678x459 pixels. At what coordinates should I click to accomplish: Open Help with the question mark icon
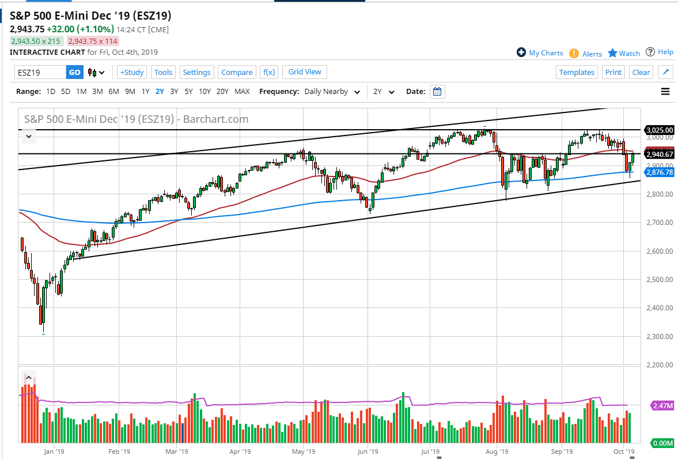650,51
